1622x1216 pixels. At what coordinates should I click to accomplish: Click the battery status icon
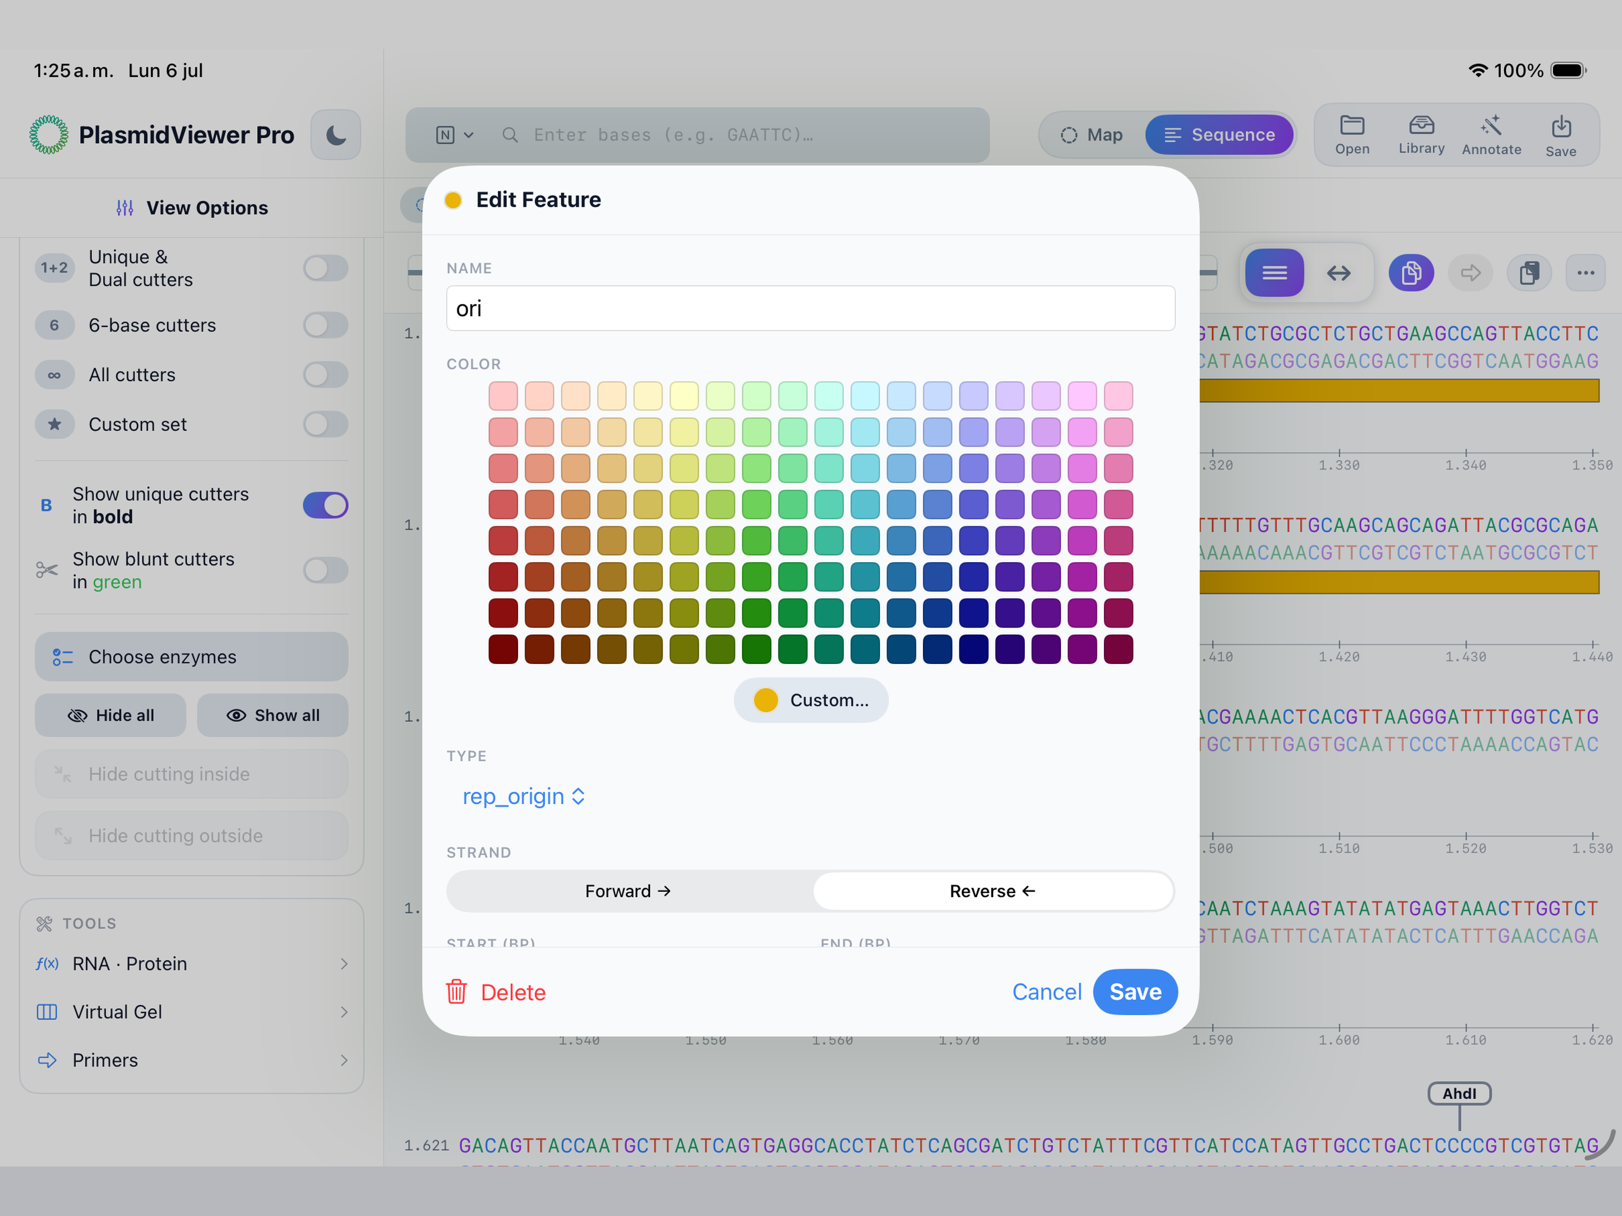[1568, 70]
